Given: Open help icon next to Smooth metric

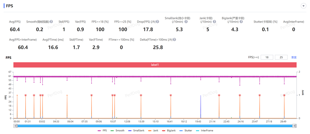Looking at the screenshot, I should pos(51,21).
